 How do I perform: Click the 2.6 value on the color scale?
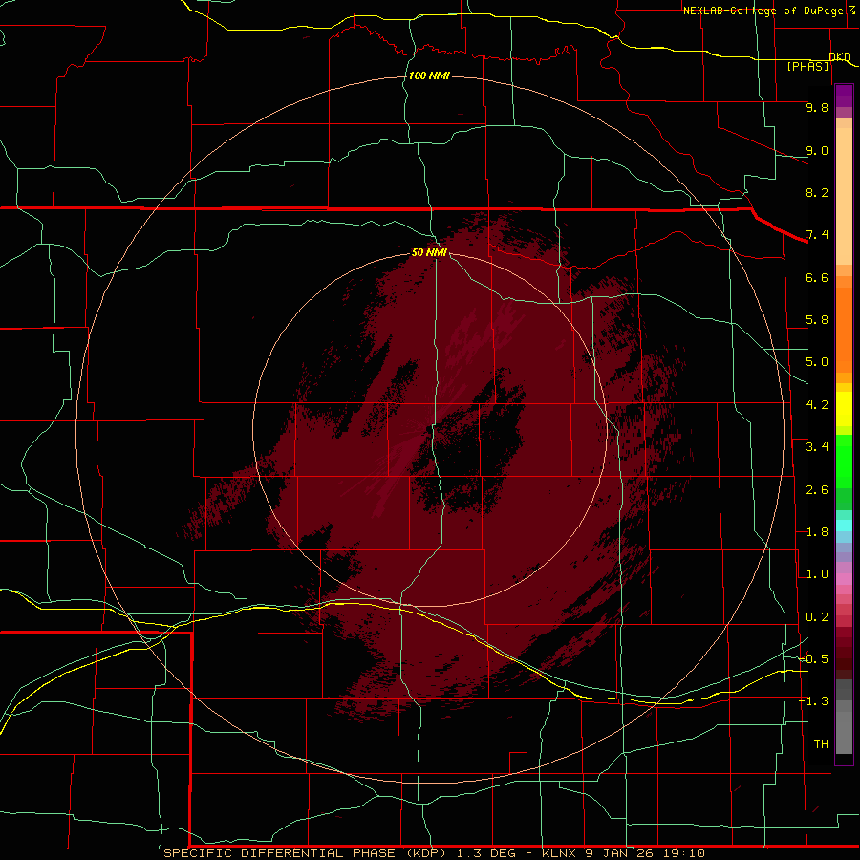tap(817, 490)
